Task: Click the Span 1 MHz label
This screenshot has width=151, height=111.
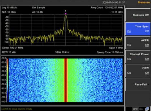Action: [116, 48]
